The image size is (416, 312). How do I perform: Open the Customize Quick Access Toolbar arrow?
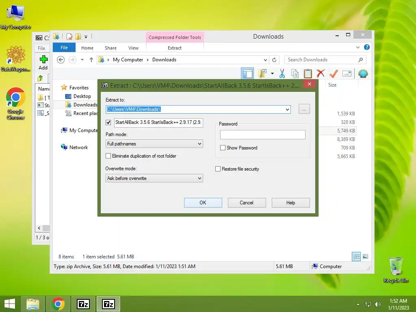pyautogui.click(x=86, y=37)
